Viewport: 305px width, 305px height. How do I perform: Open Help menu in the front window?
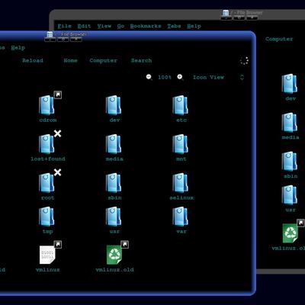pos(18,47)
